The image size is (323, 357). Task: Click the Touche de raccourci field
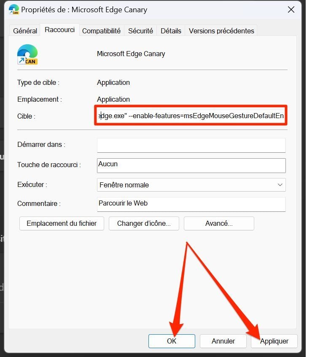coord(191,165)
